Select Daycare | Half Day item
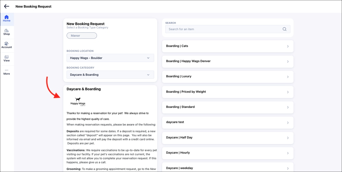This screenshot has width=342, height=172. coord(228,138)
